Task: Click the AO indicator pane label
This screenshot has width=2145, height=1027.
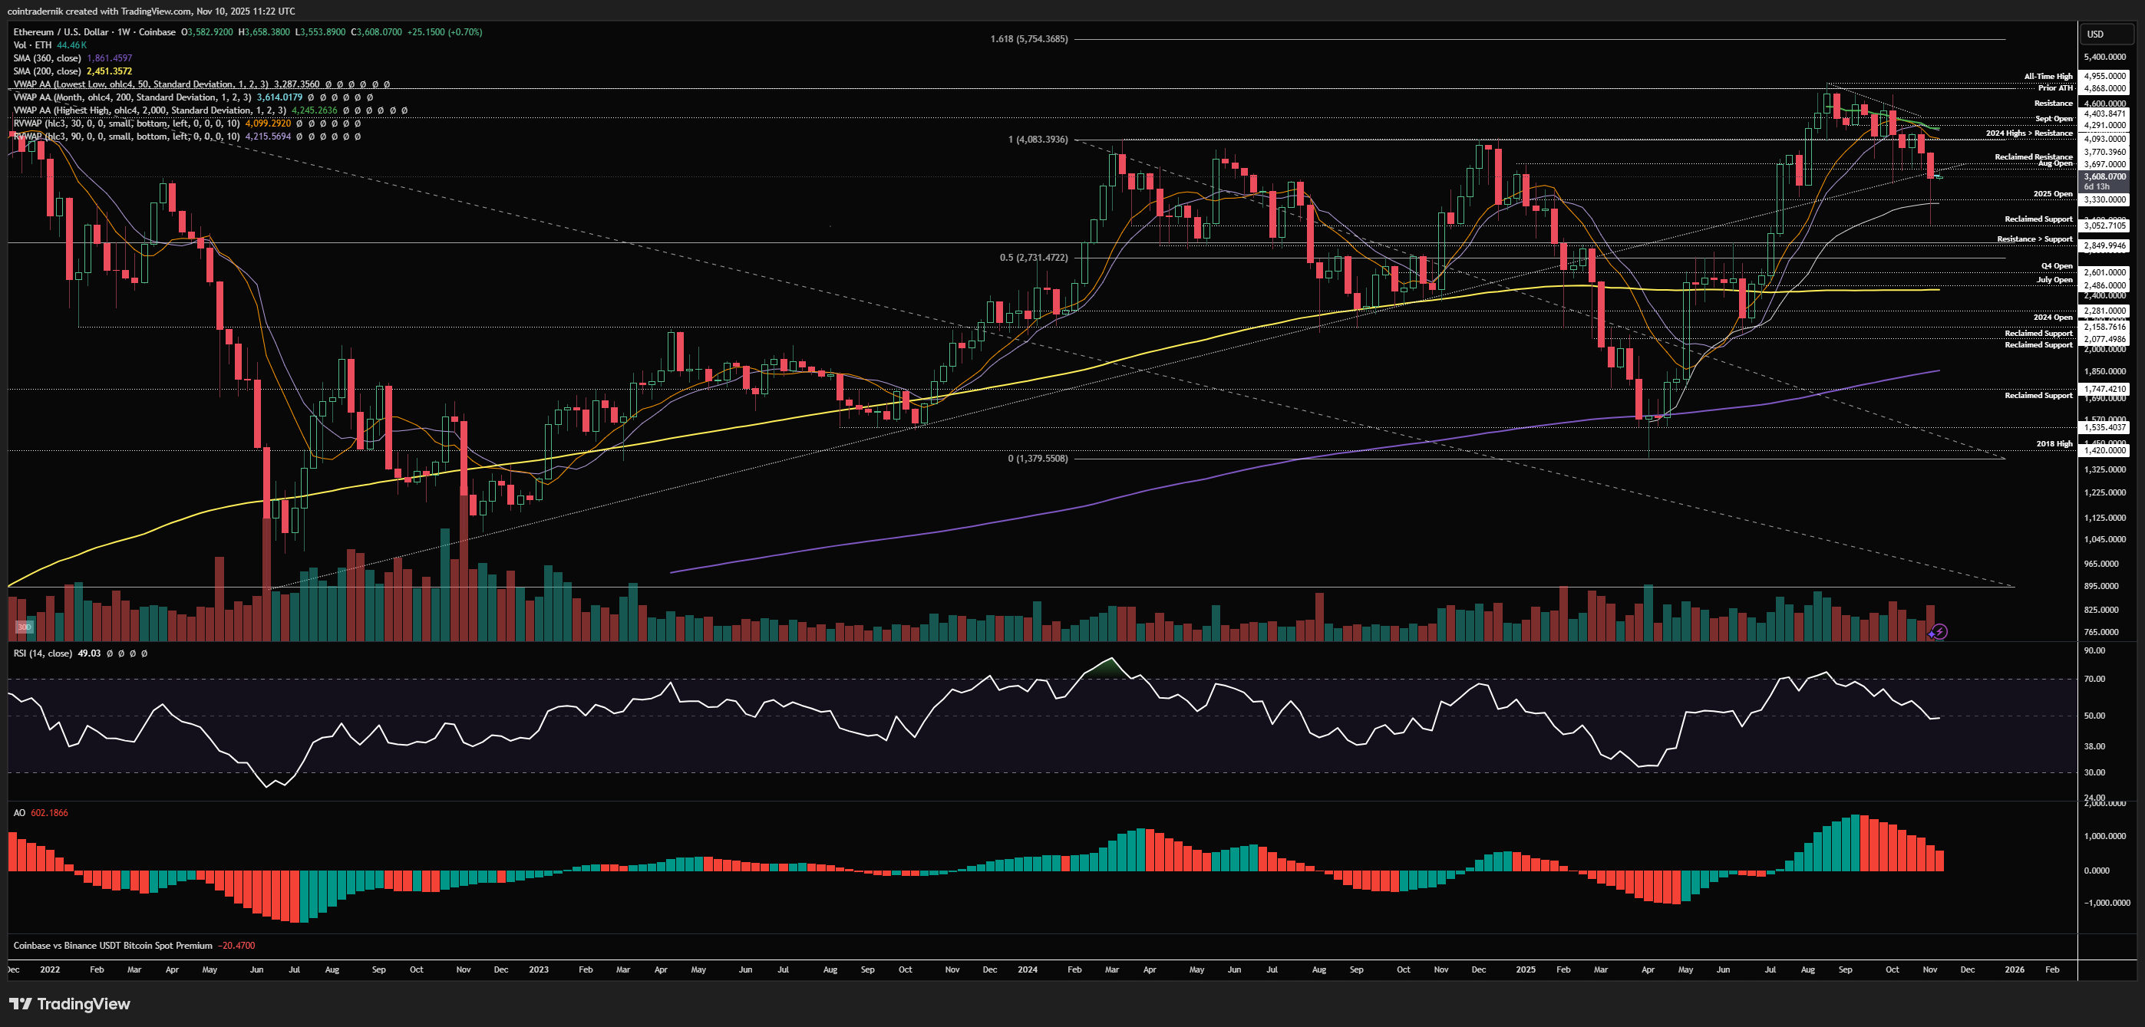Action: (x=19, y=812)
